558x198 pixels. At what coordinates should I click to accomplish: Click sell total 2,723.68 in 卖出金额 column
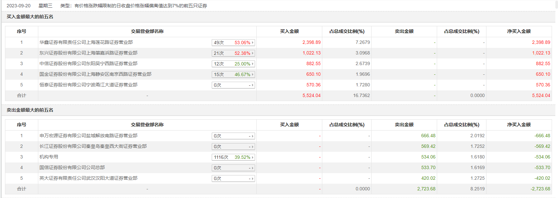tap(426, 189)
